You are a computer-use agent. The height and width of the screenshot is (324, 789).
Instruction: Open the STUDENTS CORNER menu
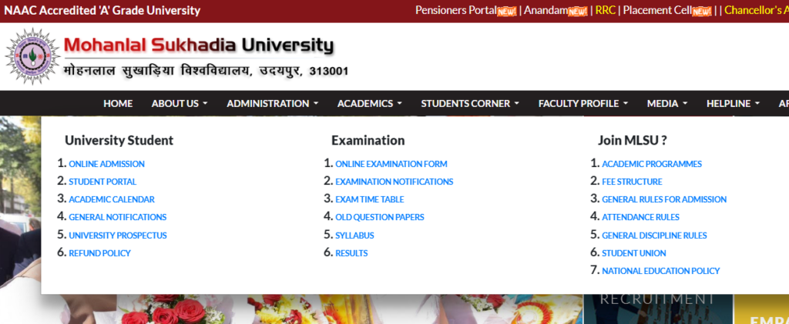[469, 103]
